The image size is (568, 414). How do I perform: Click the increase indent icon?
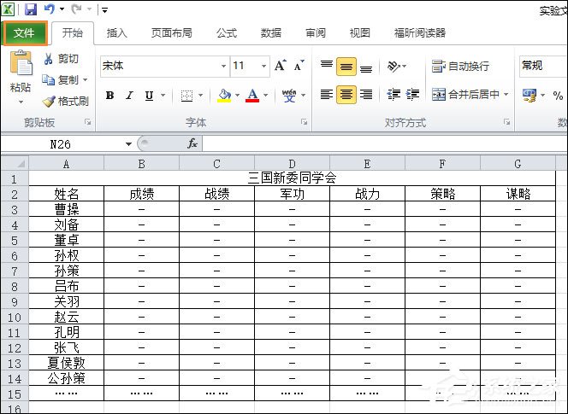pos(413,95)
